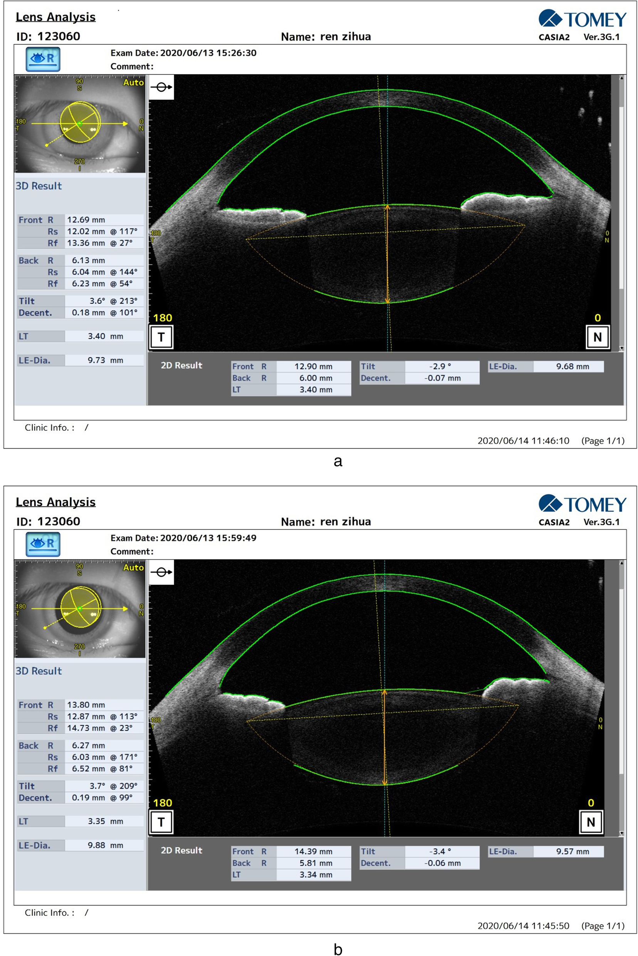Viewport: 638px width, 956px height.
Task: Select Decent. value 0.18 mm @ 101°
Action: pyautogui.click(x=104, y=313)
